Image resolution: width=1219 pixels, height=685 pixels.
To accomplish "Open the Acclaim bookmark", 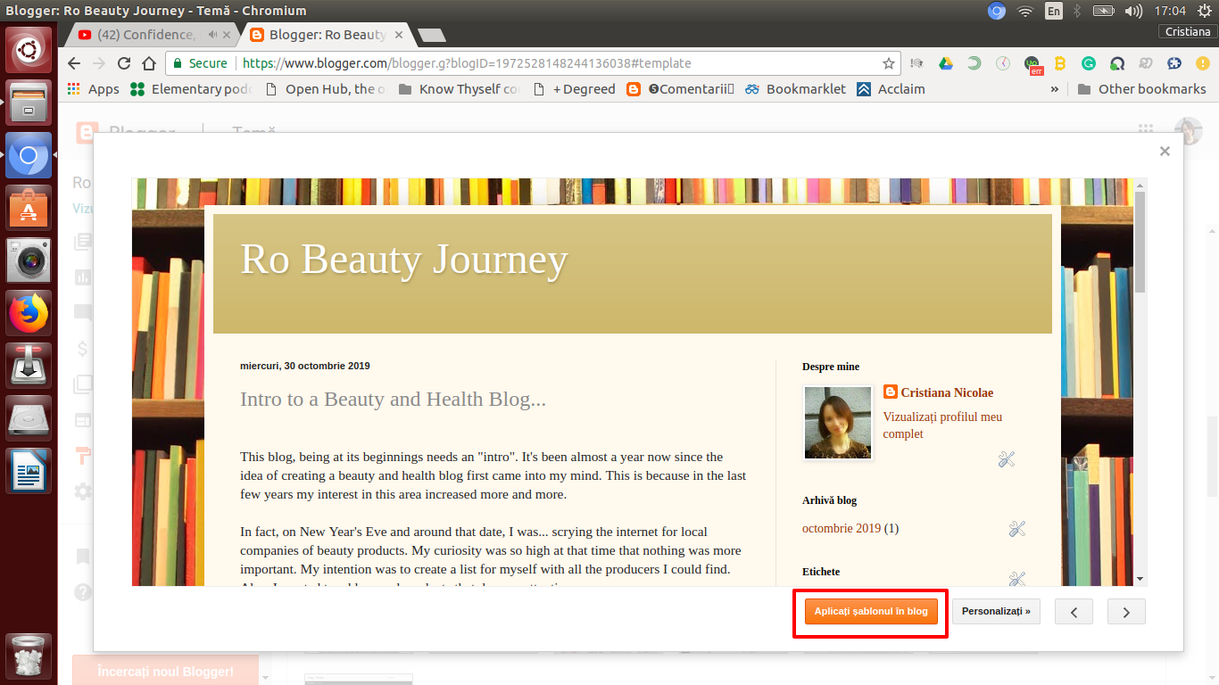I will pyautogui.click(x=891, y=89).
